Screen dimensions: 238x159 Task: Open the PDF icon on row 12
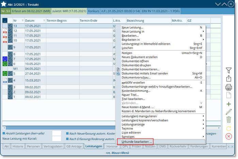5,31
